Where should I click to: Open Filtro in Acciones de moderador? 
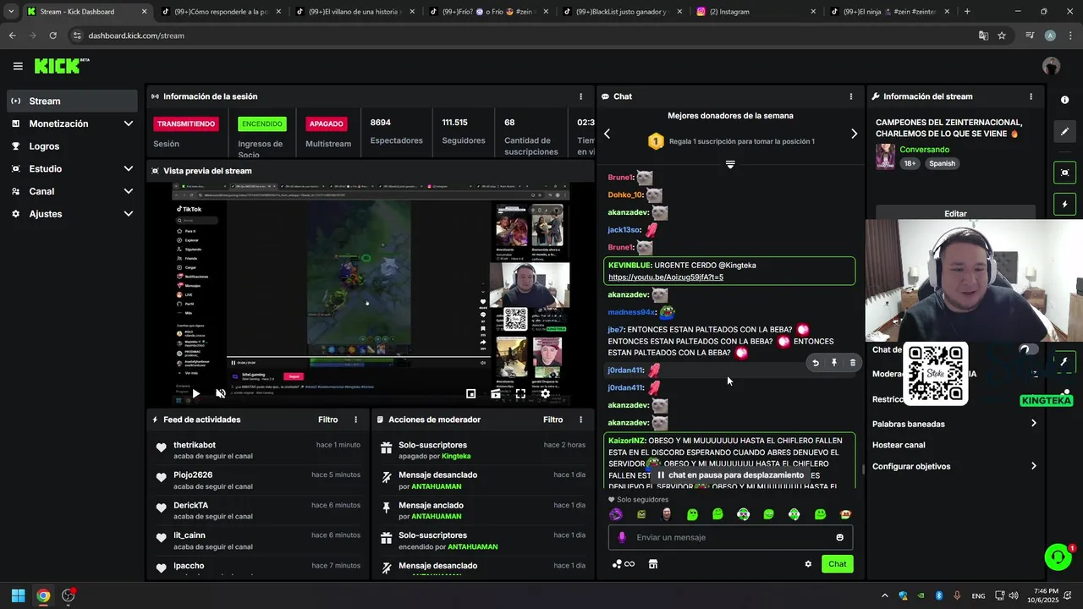point(552,420)
